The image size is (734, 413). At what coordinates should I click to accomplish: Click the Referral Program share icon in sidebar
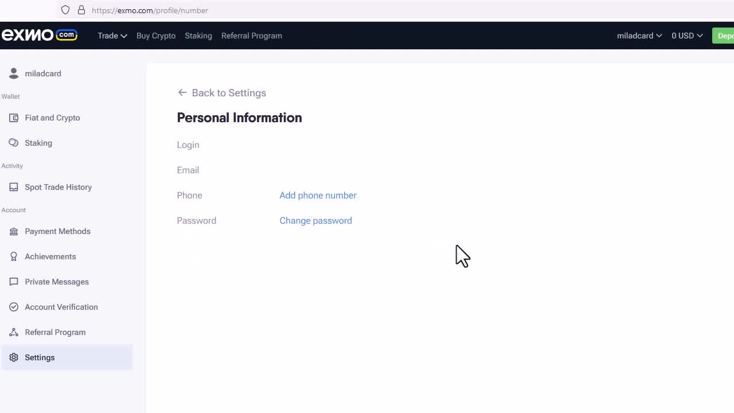(14, 332)
